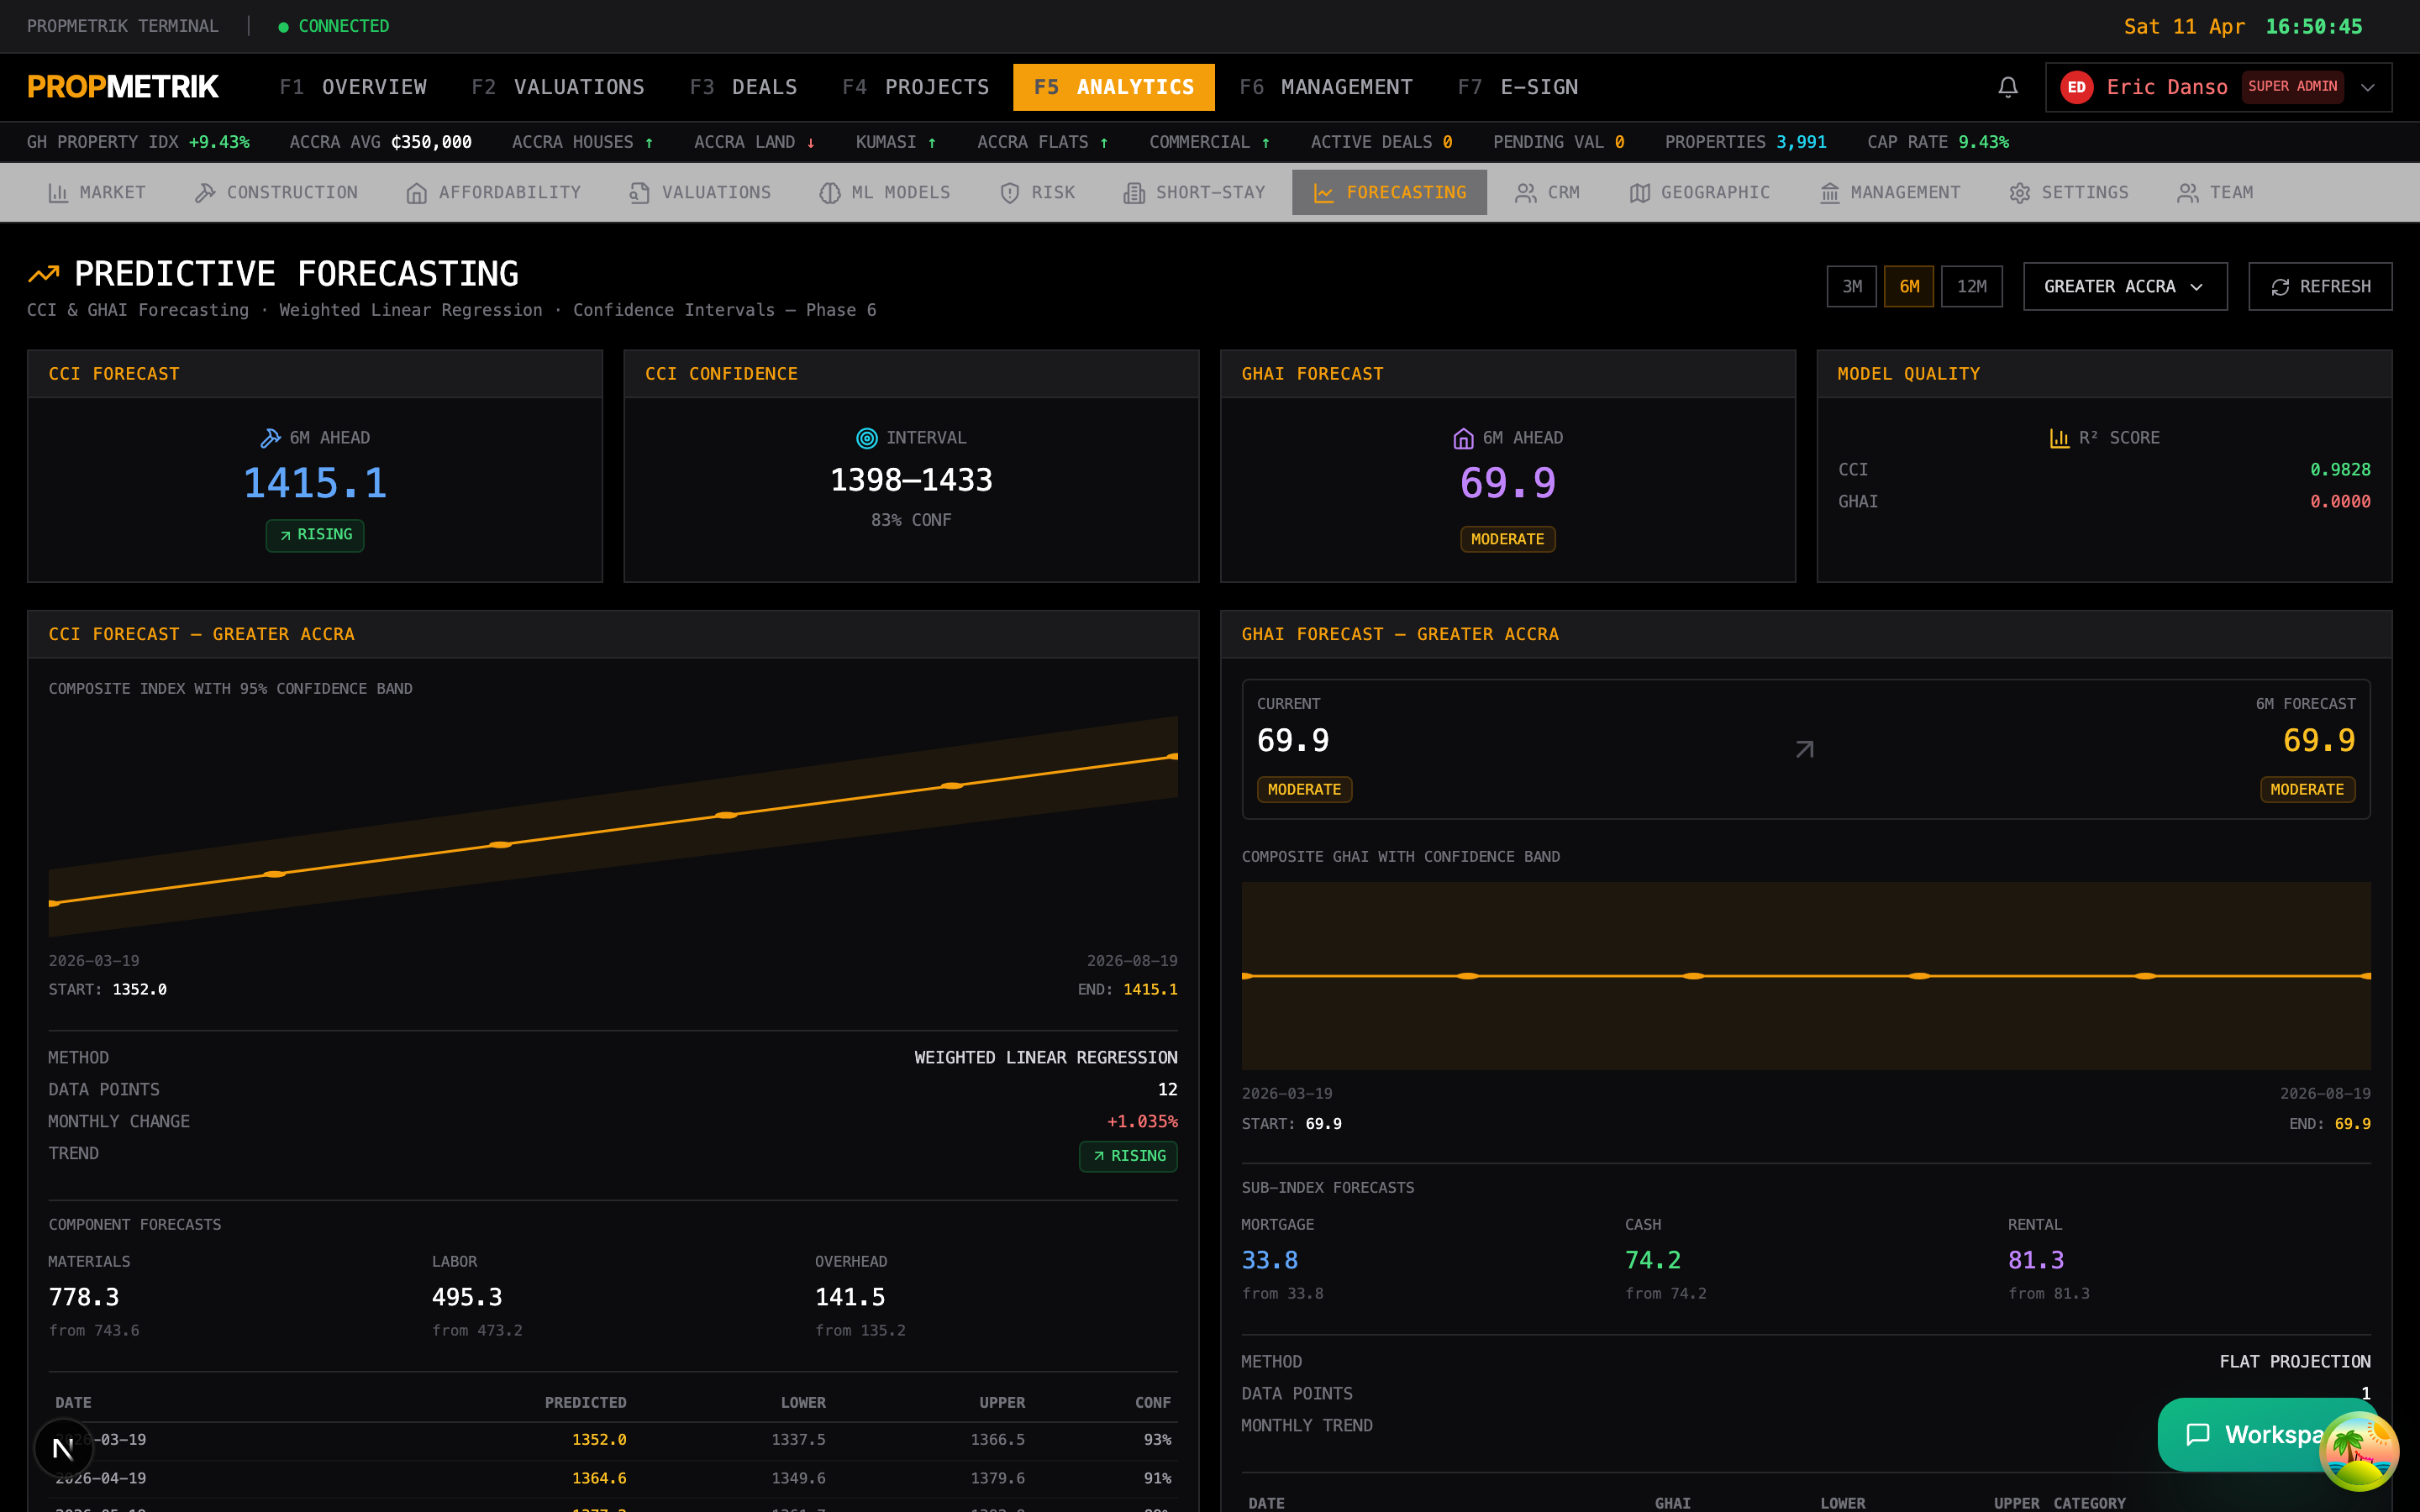Click the GHAI R² score 0.0000
The width and height of the screenshot is (2420, 1512).
point(2339,501)
